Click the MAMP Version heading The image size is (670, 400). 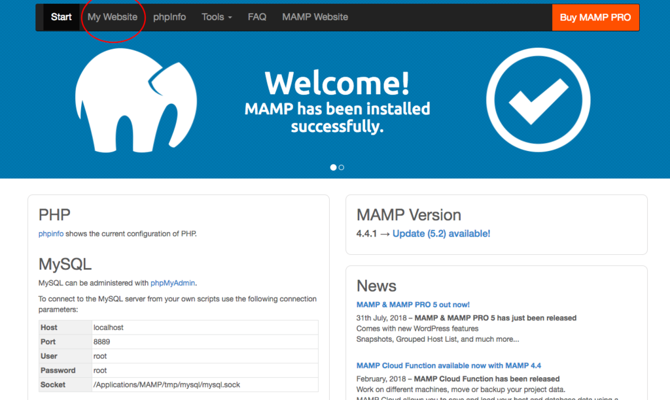409,215
